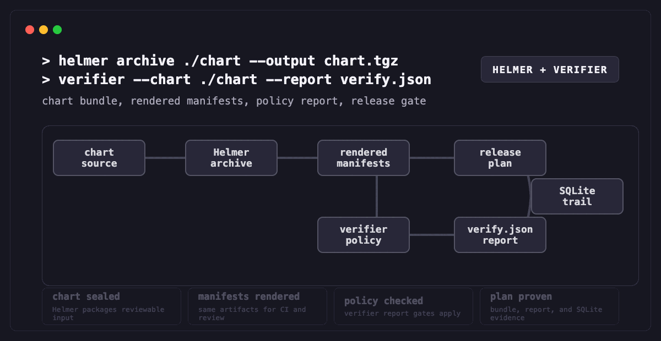Select the chart source node

pyautogui.click(x=99, y=158)
